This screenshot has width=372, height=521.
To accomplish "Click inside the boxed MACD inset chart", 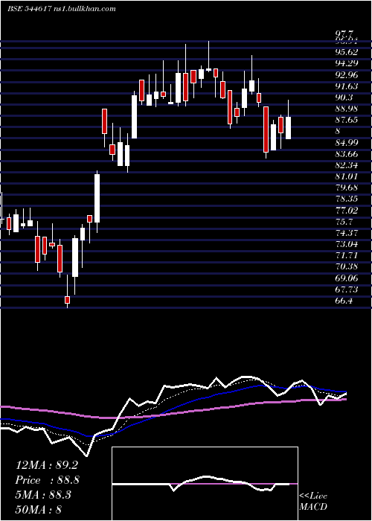I will [x=205, y=484].
